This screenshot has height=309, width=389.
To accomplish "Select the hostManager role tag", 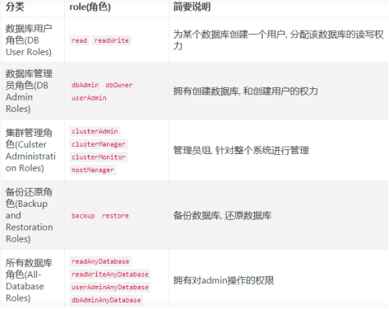I will [93, 170].
